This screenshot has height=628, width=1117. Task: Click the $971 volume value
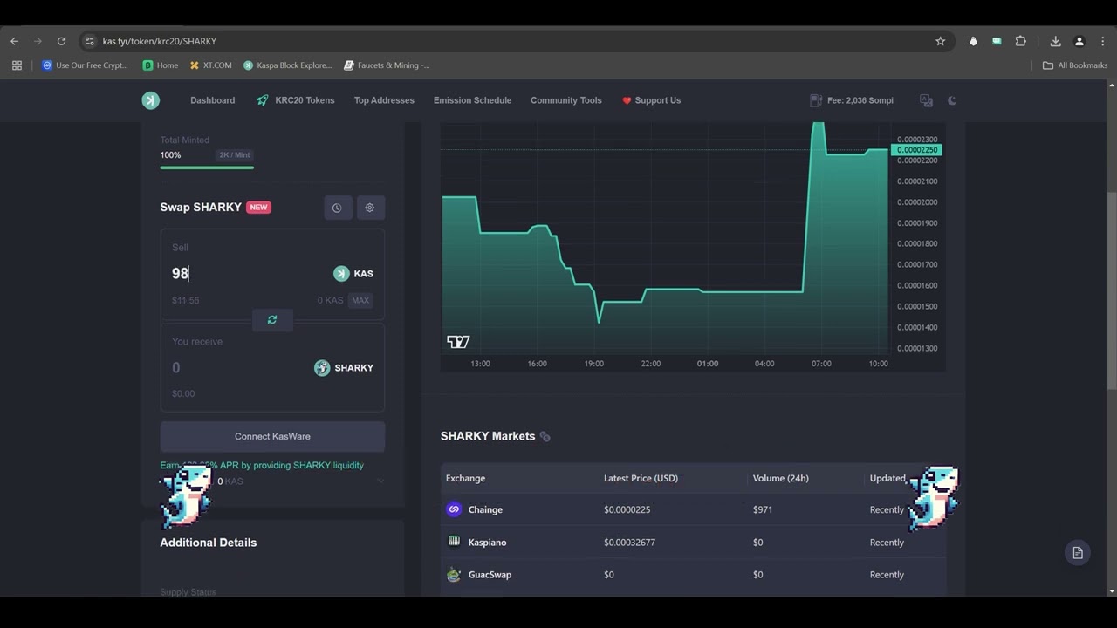click(x=763, y=509)
